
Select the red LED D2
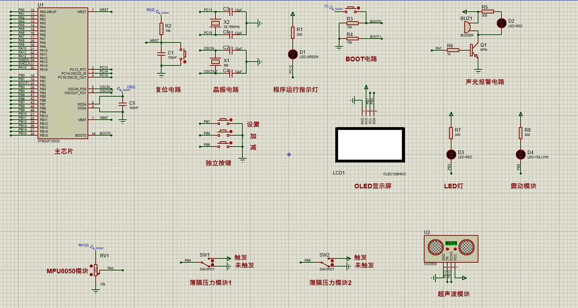pos(501,23)
